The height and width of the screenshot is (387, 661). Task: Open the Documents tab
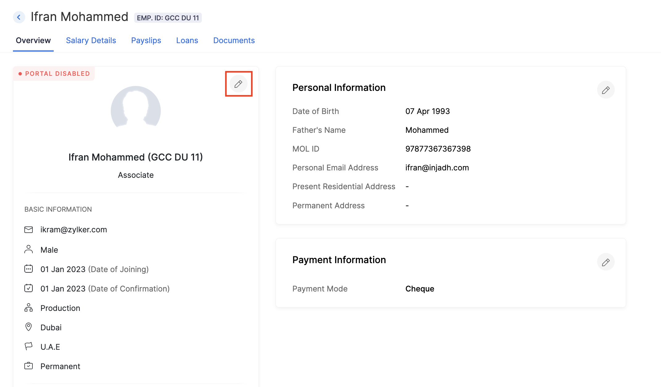[x=234, y=40]
